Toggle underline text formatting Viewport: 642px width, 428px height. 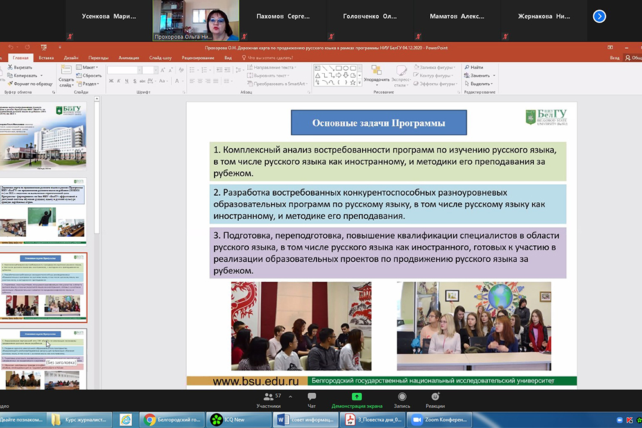tap(127, 81)
